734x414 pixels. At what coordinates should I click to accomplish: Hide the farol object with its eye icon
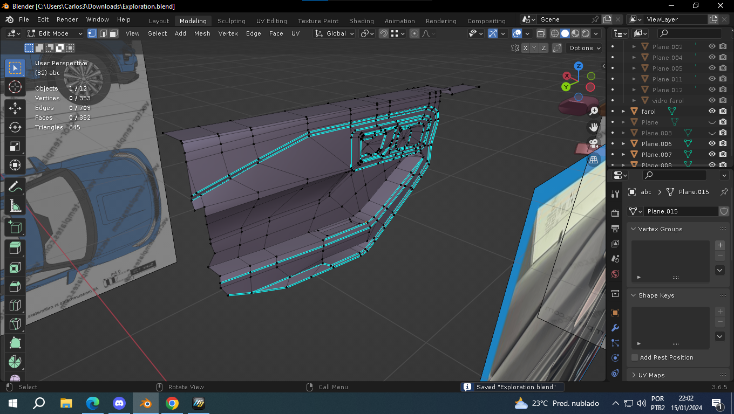point(712,111)
